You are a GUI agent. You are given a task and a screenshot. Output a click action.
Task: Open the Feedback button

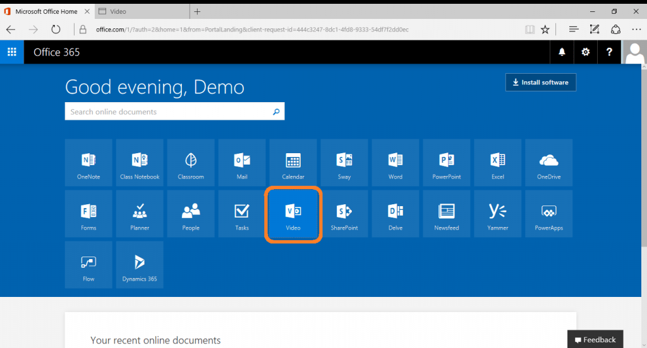pos(595,339)
